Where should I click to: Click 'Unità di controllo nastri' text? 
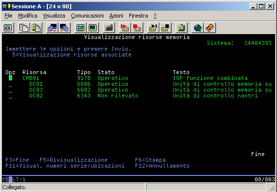click(215, 96)
